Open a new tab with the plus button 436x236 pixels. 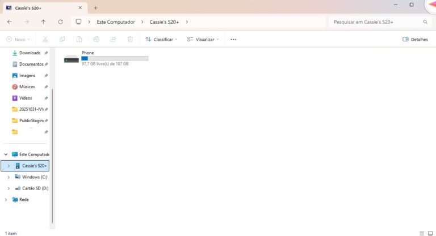pos(95,8)
